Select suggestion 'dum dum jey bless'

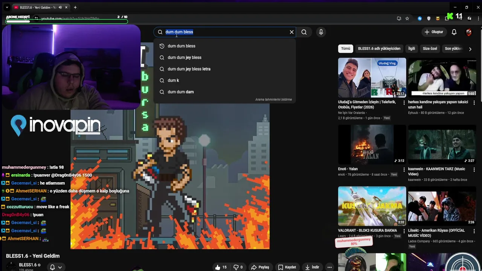pos(224,58)
